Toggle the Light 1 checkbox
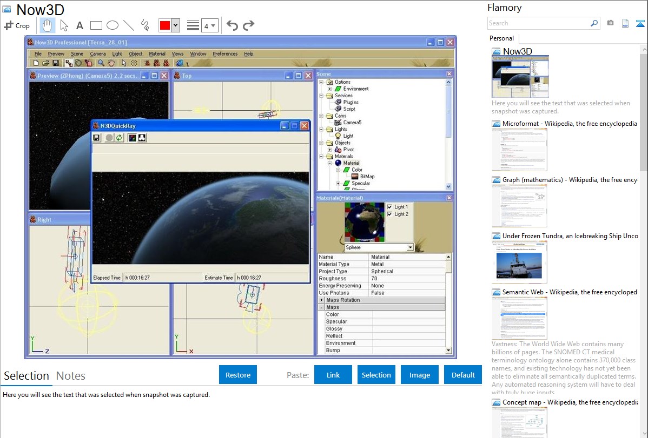 (x=389, y=207)
